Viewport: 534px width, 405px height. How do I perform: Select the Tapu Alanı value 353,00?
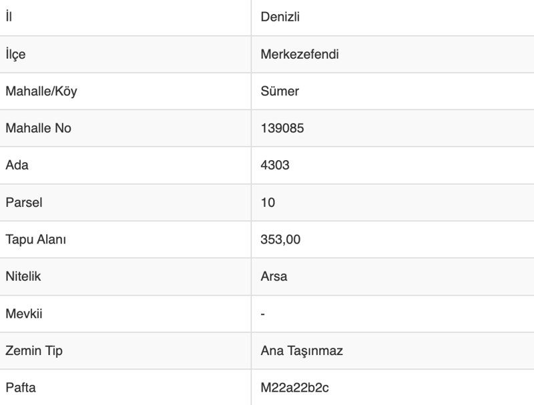(280, 239)
